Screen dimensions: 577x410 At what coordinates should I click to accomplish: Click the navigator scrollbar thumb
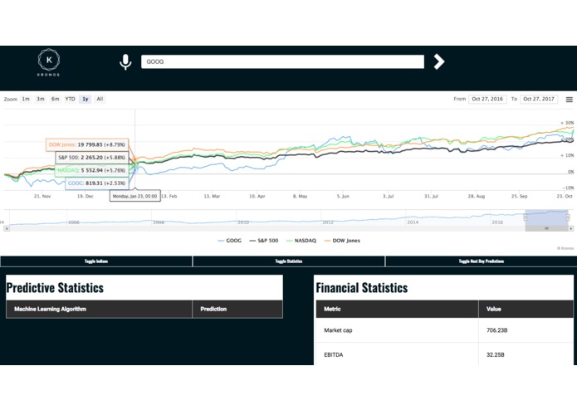[546, 228]
